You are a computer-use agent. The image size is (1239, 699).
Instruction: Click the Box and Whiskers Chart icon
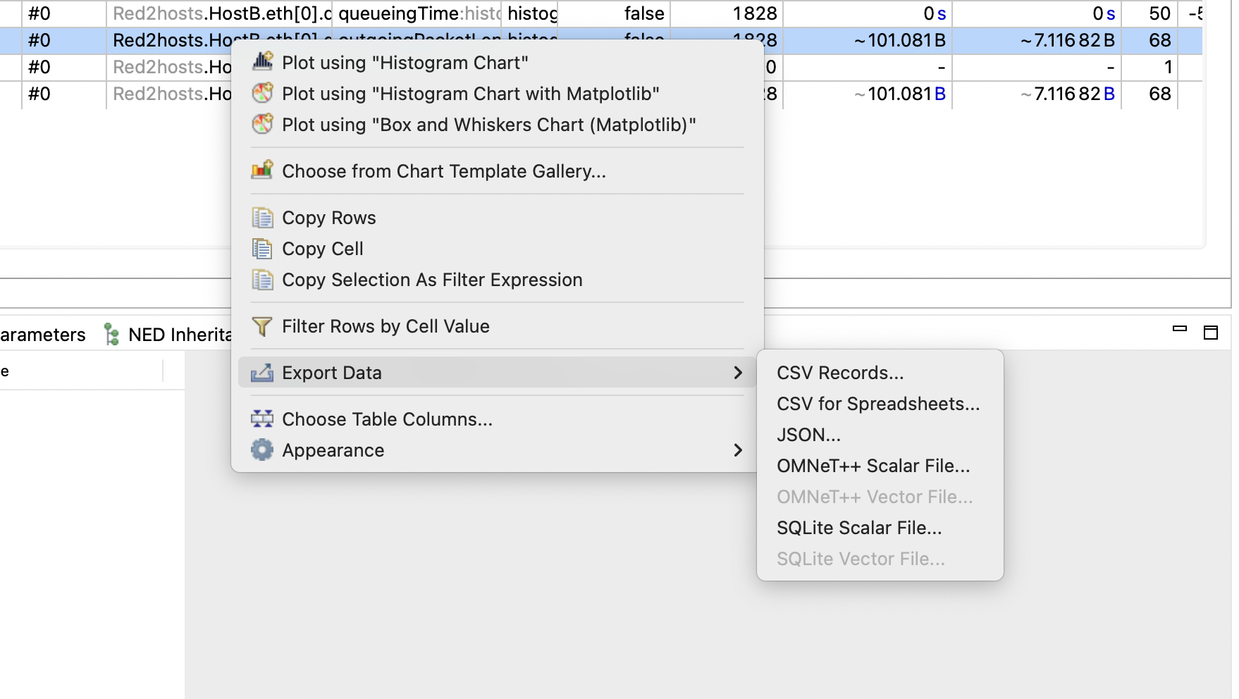262,124
